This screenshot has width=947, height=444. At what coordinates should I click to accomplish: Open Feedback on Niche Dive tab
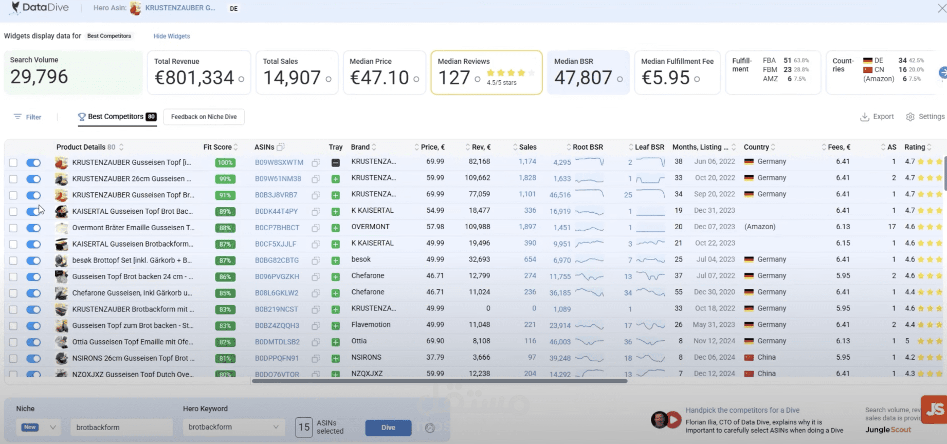[x=204, y=117]
